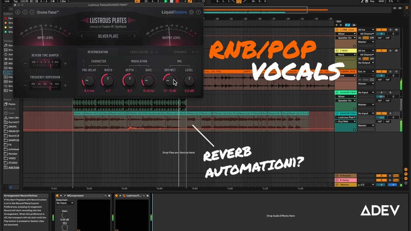Click the Frequency Dispersion scale
The image size is (411, 231).
[45, 85]
